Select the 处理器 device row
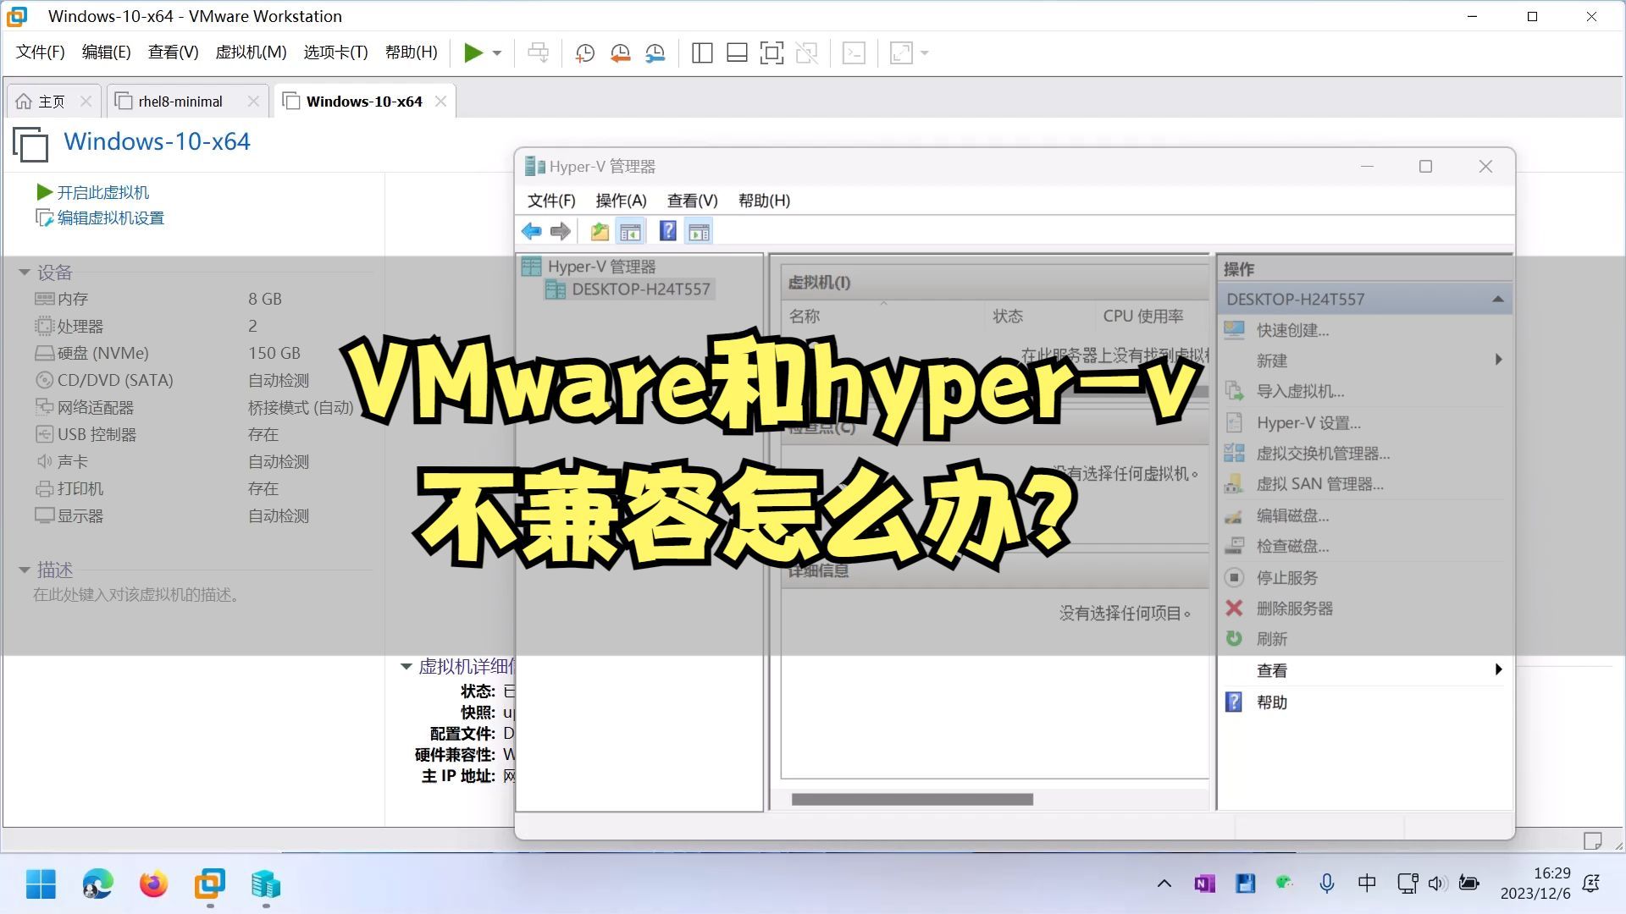 (x=195, y=327)
